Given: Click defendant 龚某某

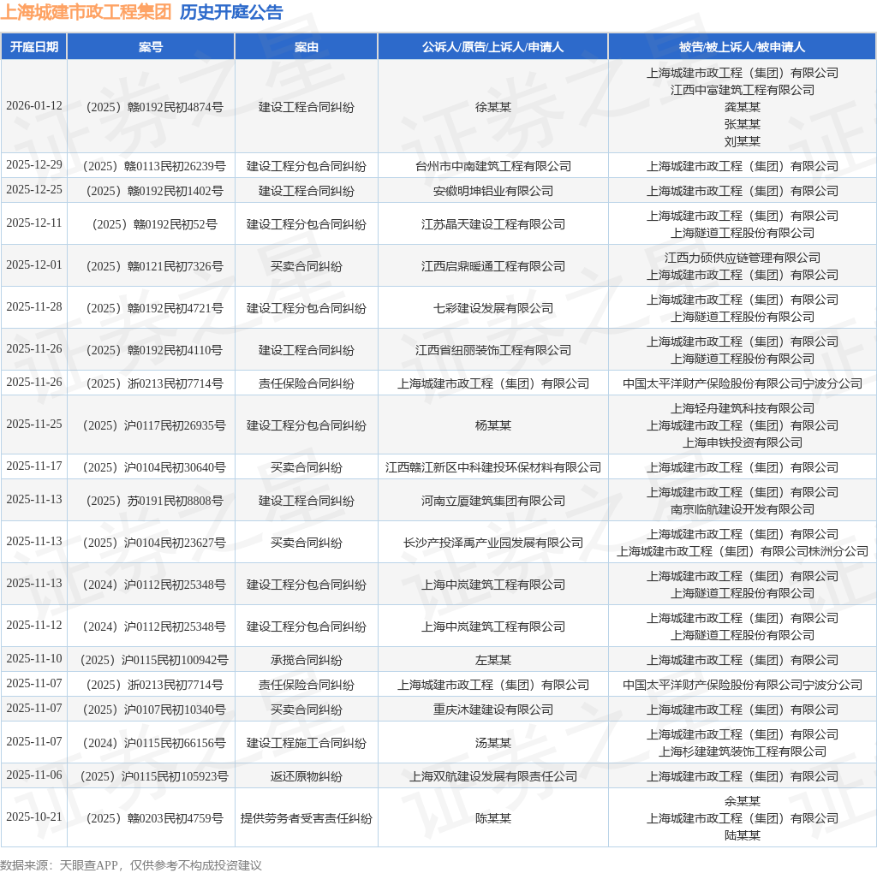Looking at the screenshot, I should 743,107.
